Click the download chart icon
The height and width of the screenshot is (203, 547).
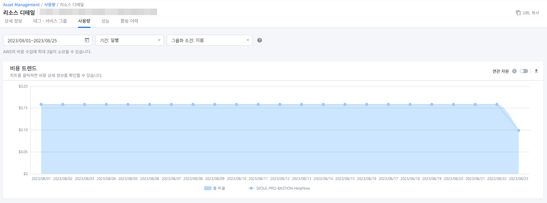coord(536,71)
